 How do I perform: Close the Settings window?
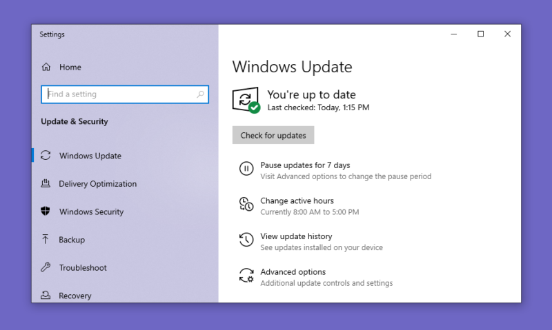pos(507,34)
